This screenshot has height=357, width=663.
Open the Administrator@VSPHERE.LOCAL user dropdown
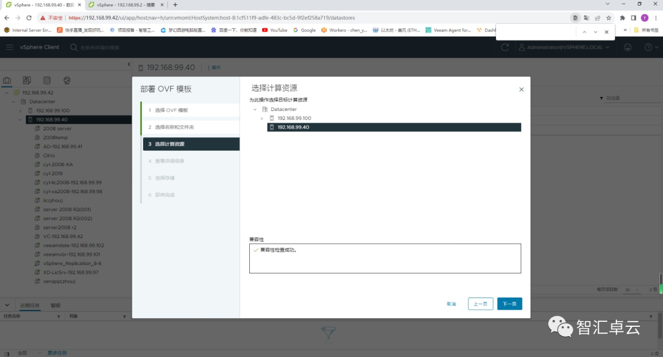(x=565, y=47)
